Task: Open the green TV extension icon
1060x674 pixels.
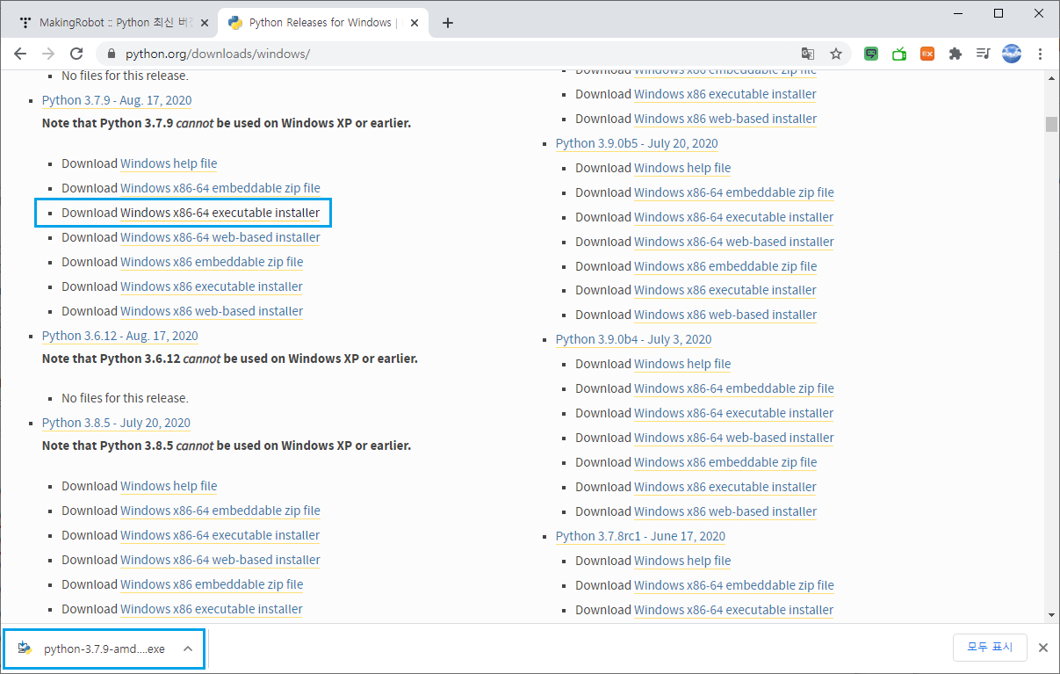Action: 899,54
